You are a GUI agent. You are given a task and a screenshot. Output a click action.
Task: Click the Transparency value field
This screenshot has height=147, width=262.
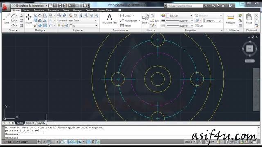click(x=220, y=21)
